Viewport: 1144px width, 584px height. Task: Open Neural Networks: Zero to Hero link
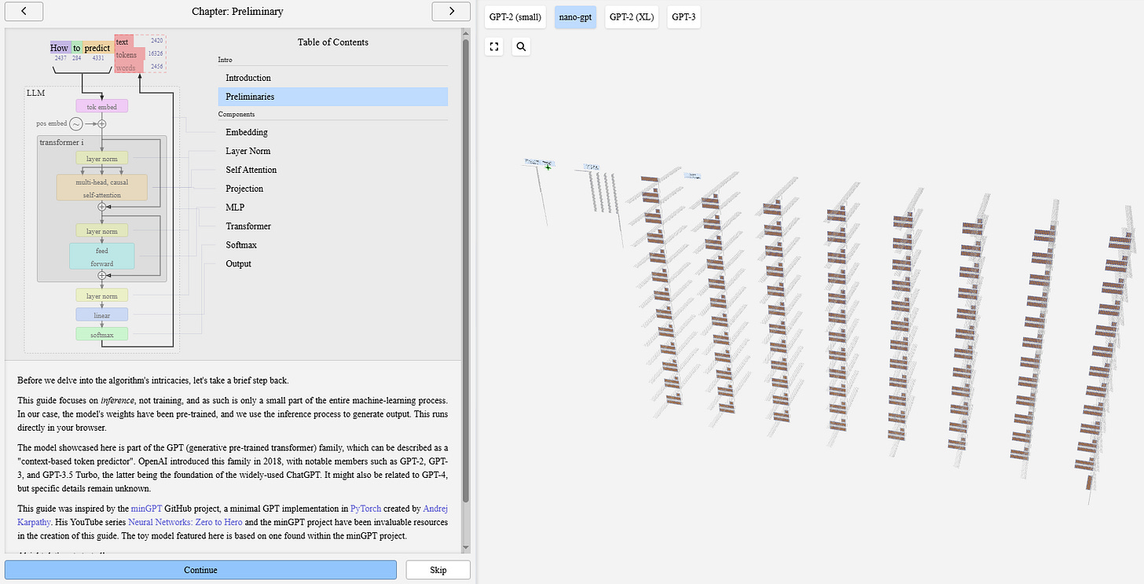click(x=187, y=521)
